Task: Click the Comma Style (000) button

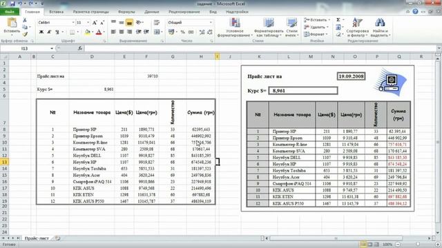Action: coord(191,32)
